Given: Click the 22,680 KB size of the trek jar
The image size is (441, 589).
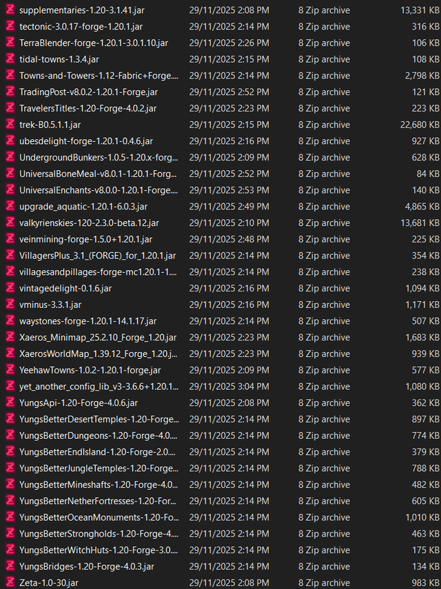Looking at the screenshot, I should click(415, 125).
